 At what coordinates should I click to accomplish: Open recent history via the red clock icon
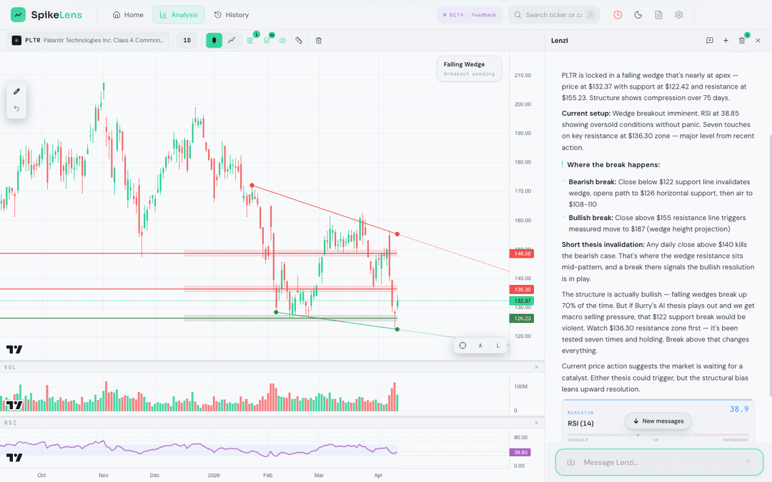(x=618, y=14)
